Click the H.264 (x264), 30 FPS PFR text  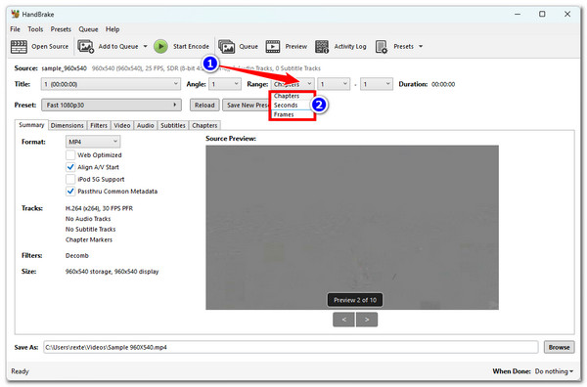coord(99,208)
